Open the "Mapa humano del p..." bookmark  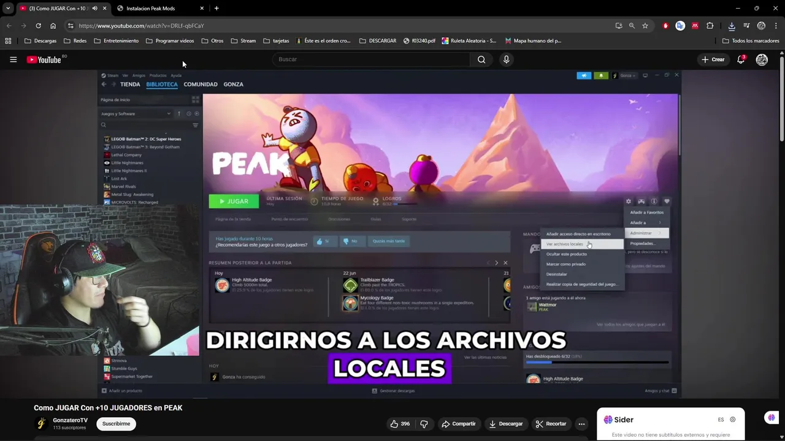pyautogui.click(x=533, y=41)
